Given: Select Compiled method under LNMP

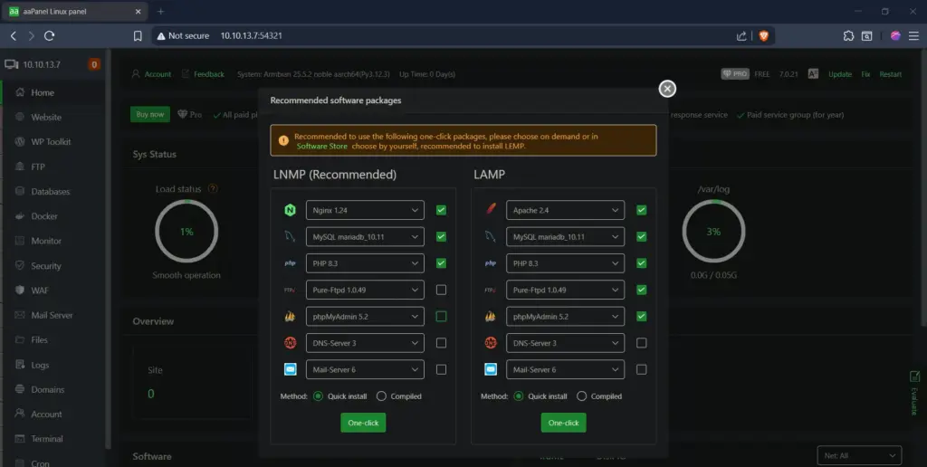Looking at the screenshot, I should pyautogui.click(x=381, y=396).
